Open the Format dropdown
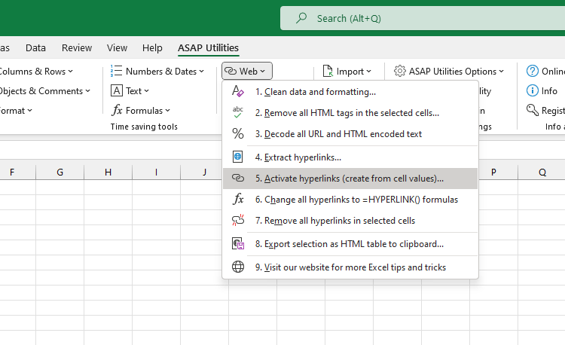This screenshot has height=345, width=565. click(x=29, y=111)
